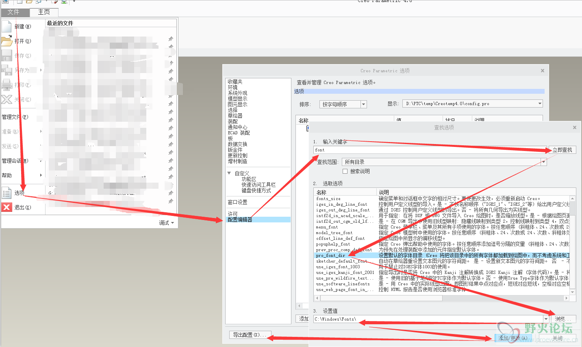
Task: Select 系统外观 in options sidebar
Action: (237, 93)
